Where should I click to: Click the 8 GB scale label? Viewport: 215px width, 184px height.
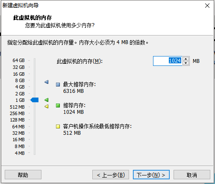click(20, 80)
